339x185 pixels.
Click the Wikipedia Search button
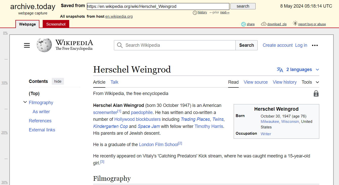247,45
